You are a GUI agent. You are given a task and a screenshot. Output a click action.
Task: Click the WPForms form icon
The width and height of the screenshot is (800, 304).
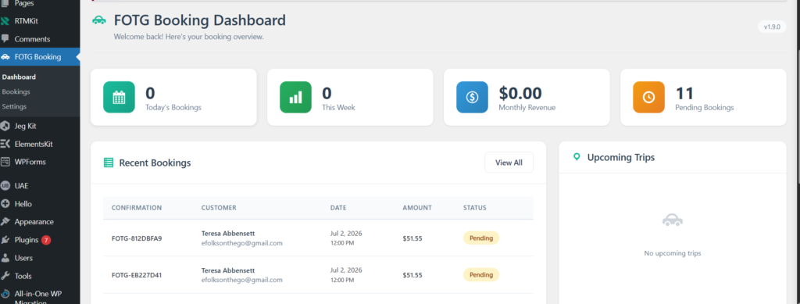pos(5,162)
